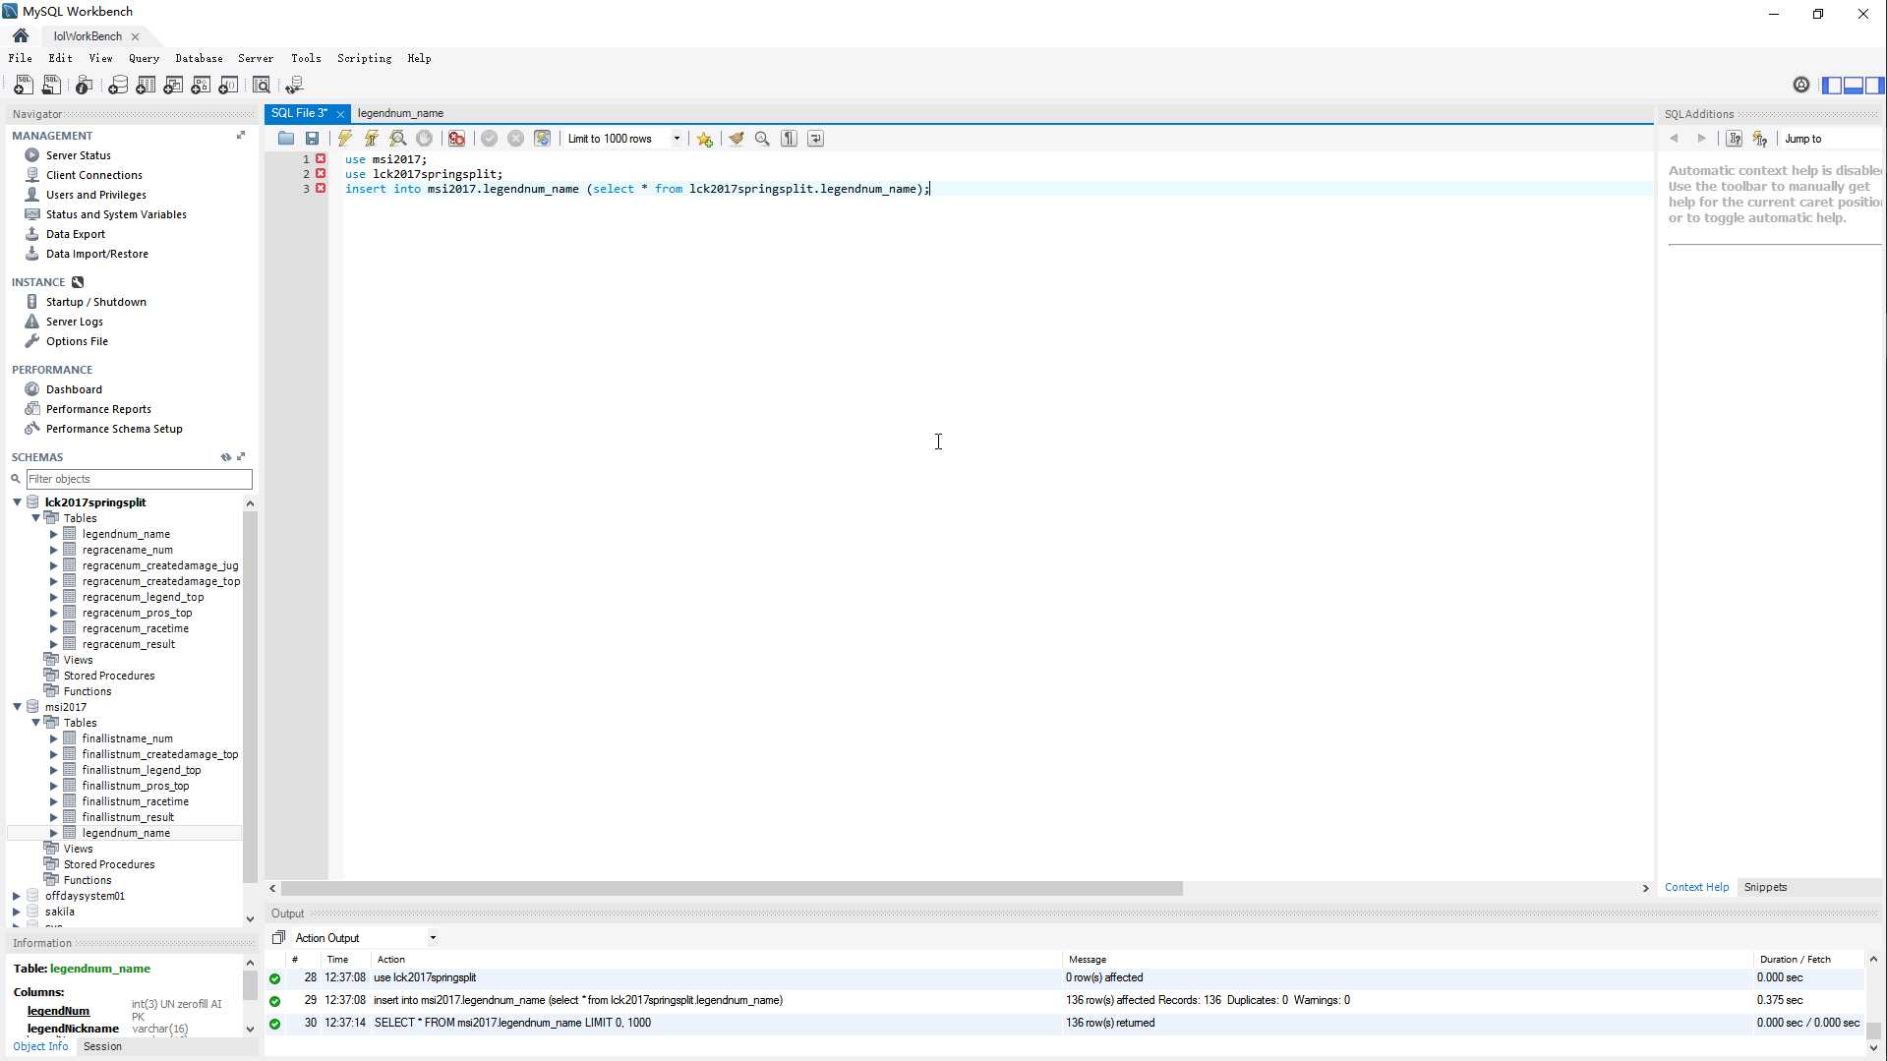Click the Jump to field in SQL Additions
Image resolution: width=1887 pixels, height=1061 pixels.
coord(1831,139)
